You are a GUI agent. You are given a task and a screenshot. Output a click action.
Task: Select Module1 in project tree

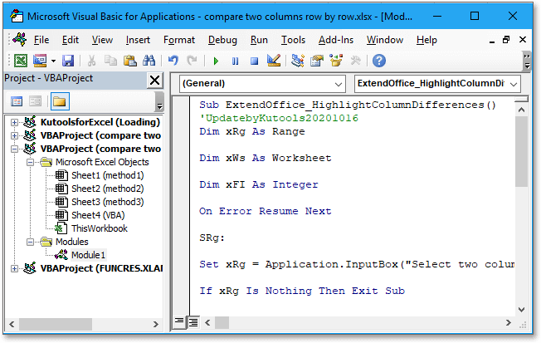(88, 255)
